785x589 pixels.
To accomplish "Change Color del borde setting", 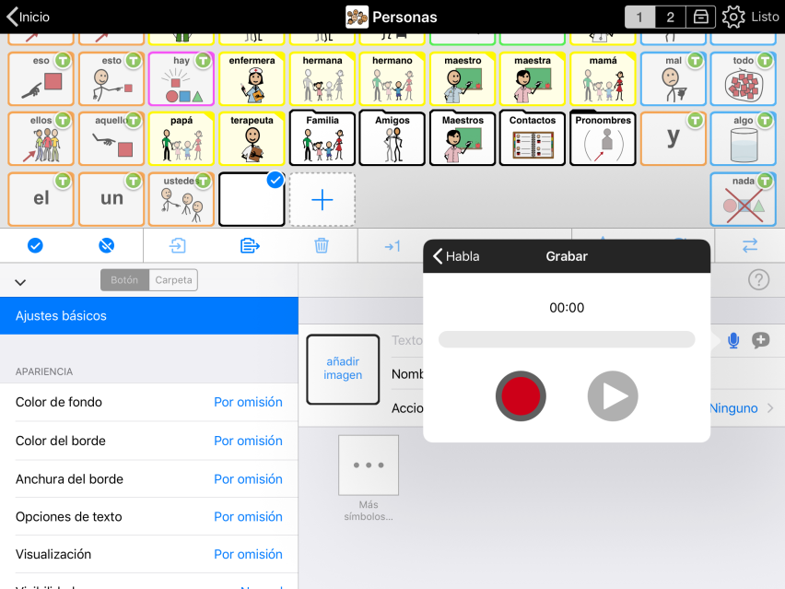I will [x=149, y=441].
